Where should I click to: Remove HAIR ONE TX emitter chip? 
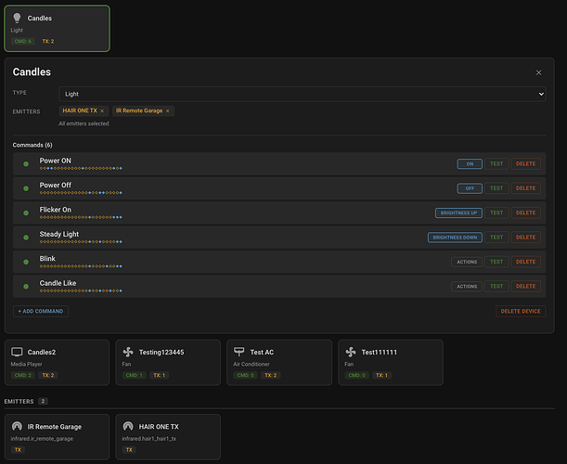102,110
